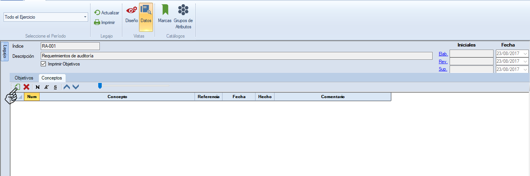Expand the Todo el Ejercicio period dropdown

point(85,17)
